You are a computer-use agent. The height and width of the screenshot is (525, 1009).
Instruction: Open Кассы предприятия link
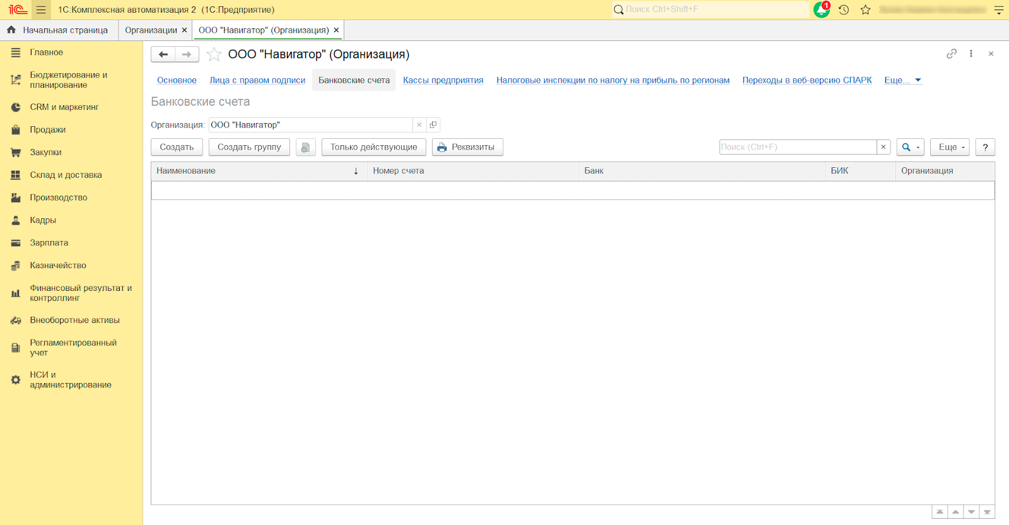tap(443, 80)
